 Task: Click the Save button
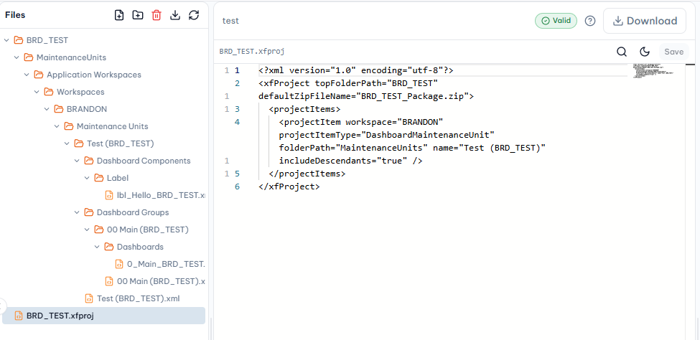(673, 52)
